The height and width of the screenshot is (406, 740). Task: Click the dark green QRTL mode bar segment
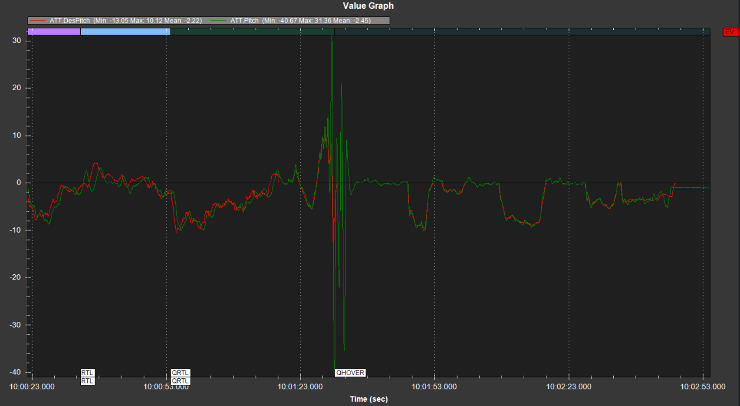coord(252,32)
